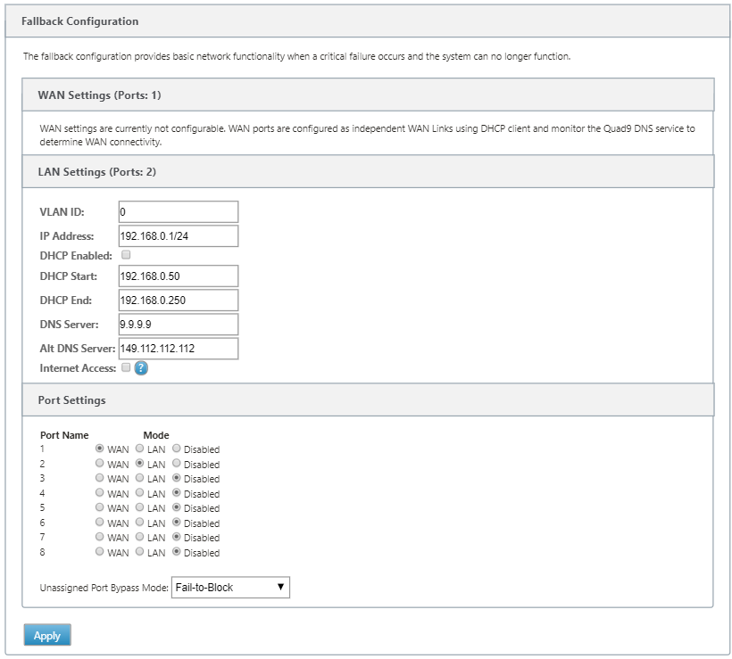Set port 6 mode to Disabled
The height and width of the screenshot is (659, 732).
tap(177, 522)
